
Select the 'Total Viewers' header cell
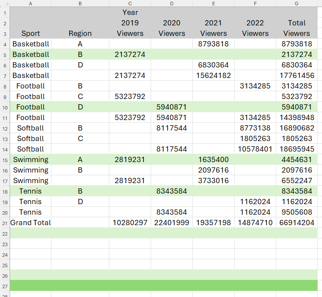[x=297, y=28]
